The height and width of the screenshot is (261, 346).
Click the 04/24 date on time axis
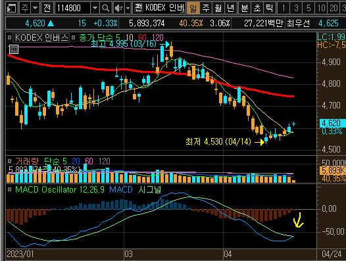332,254
